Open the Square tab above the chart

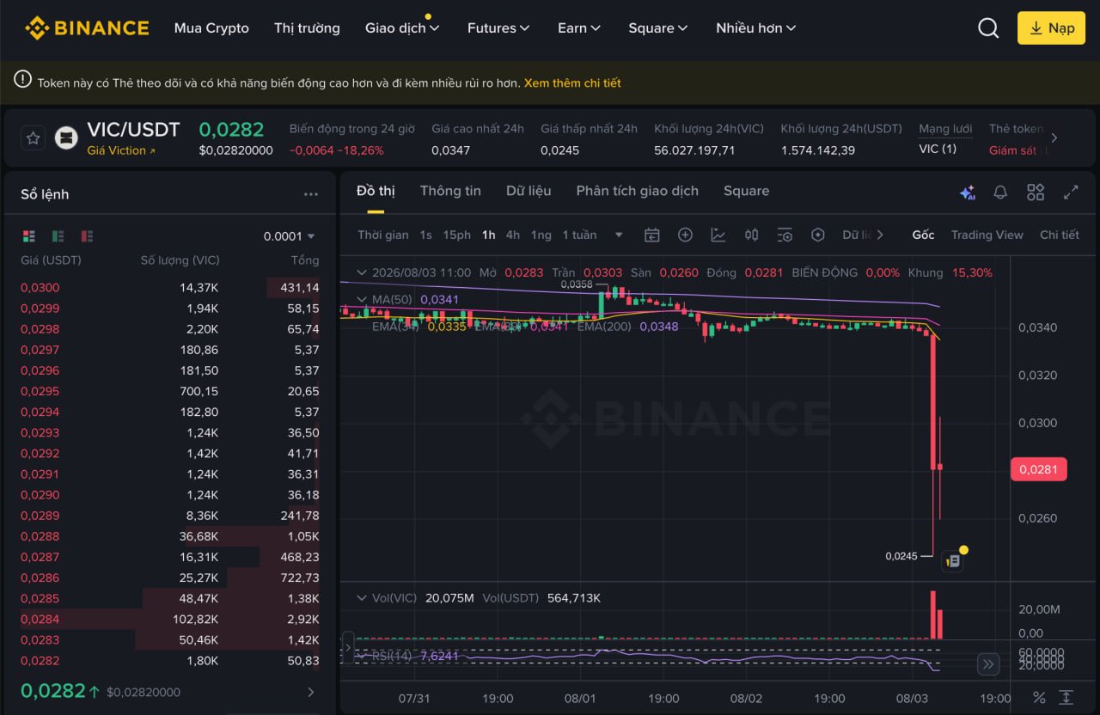746,191
